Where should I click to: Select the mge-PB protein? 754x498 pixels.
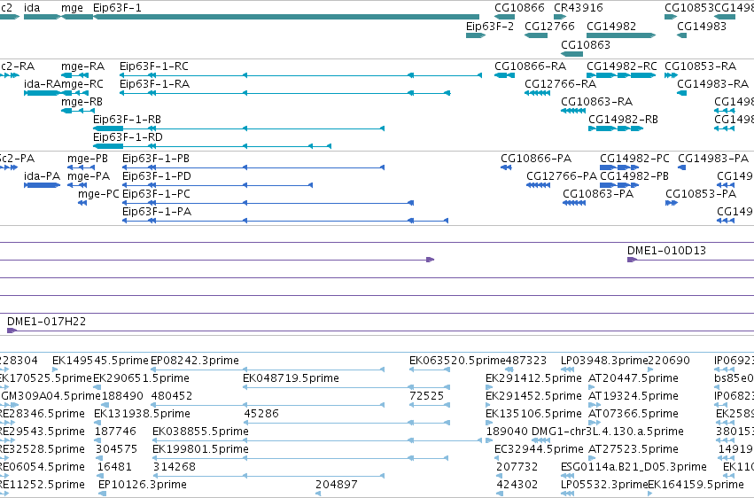pos(81,167)
